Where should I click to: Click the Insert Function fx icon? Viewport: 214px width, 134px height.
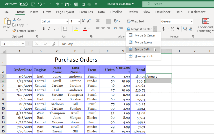(x=54, y=44)
